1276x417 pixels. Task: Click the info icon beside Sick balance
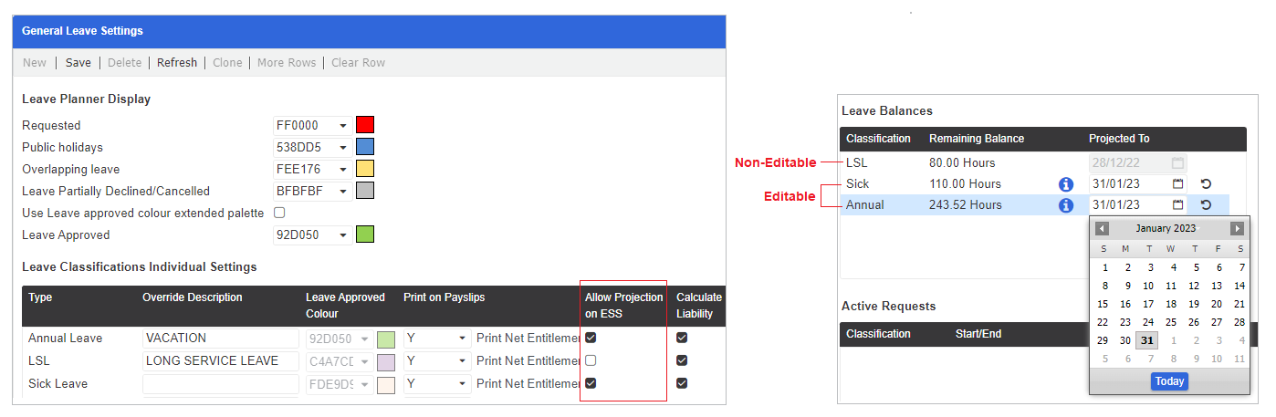1065,184
